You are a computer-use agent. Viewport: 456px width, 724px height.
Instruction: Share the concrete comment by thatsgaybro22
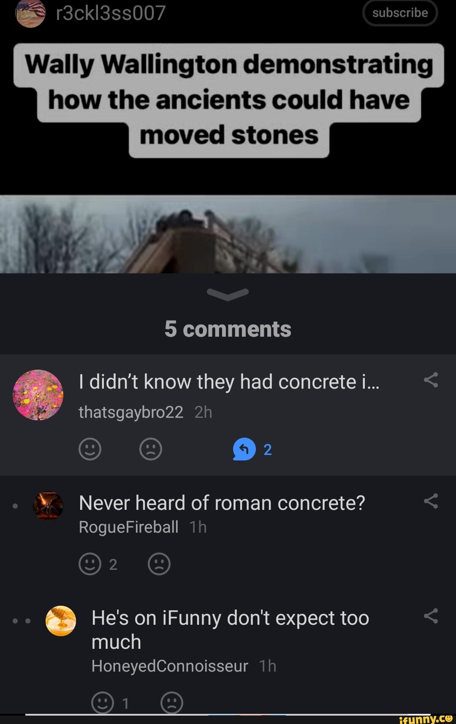(431, 380)
